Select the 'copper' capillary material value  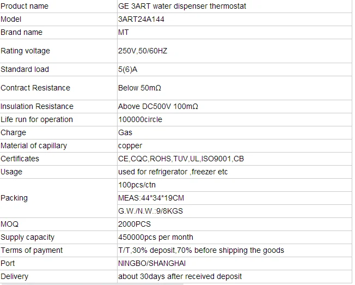click(x=130, y=145)
